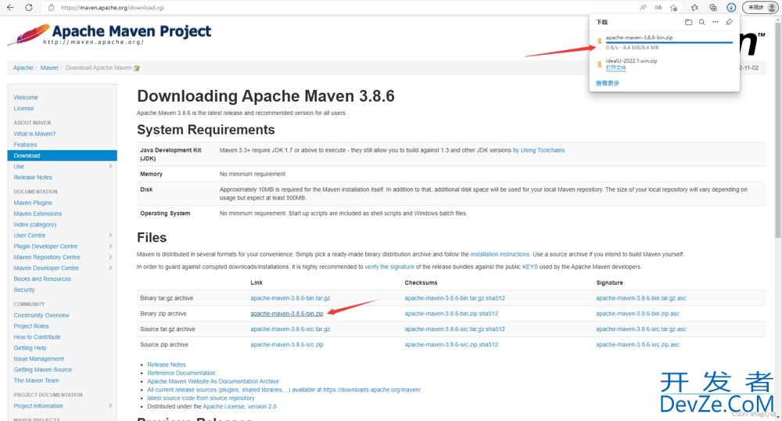Open the verify the signature link

[x=389, y=267]
